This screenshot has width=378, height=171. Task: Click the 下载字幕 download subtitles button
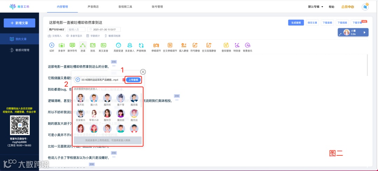pyautogui.click(x=357, y=23)
